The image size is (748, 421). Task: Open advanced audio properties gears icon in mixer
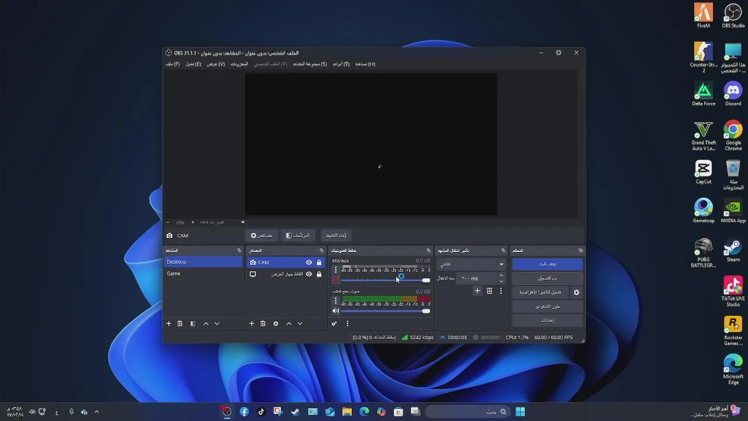coord(334,323)
